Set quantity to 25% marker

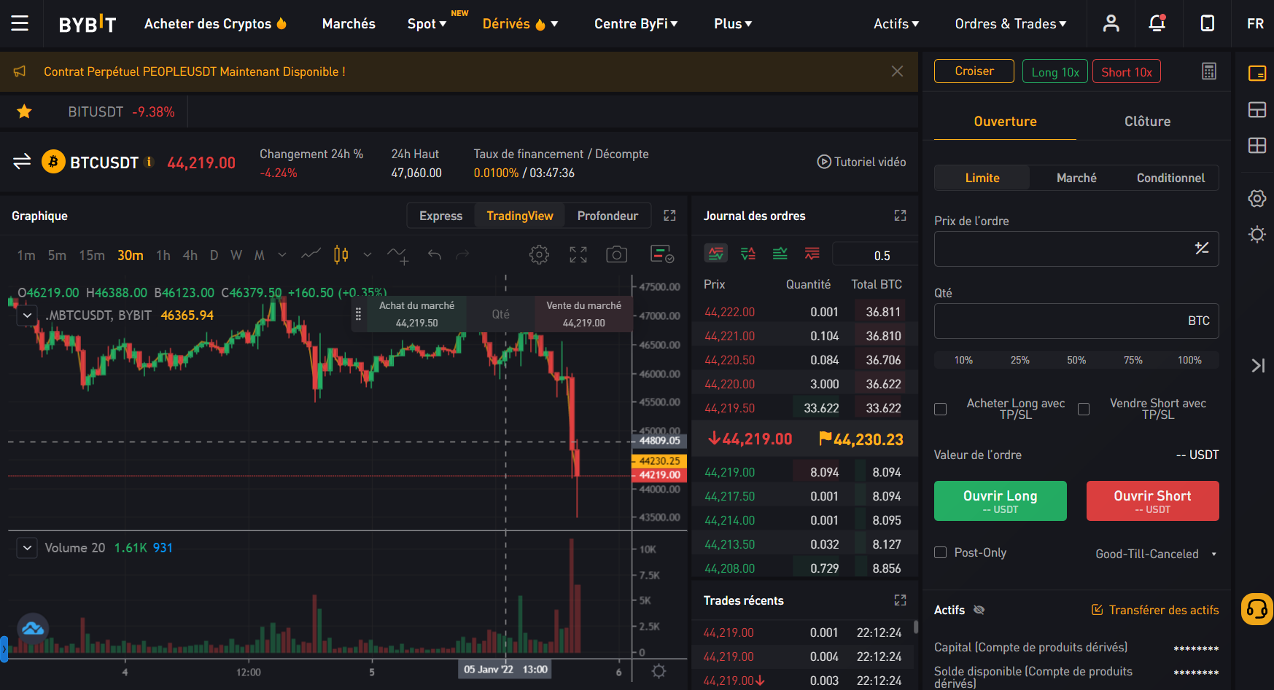tap(1019, 360)
